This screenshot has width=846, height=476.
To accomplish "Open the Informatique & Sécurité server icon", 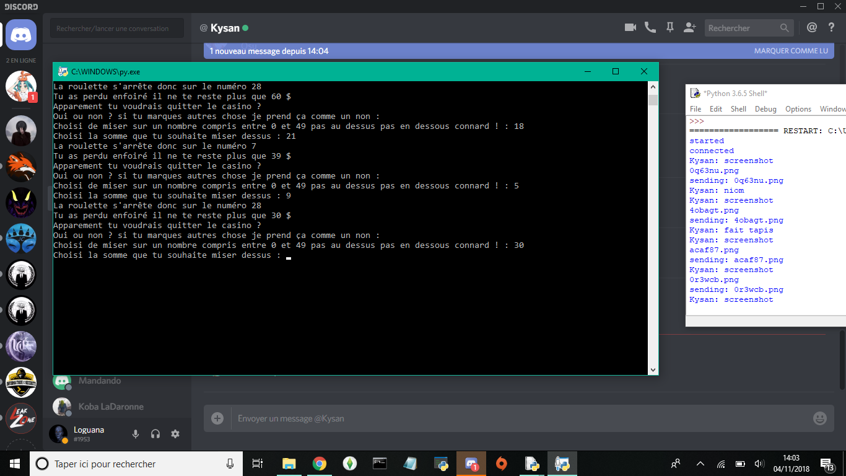I will tap(21, 382).
